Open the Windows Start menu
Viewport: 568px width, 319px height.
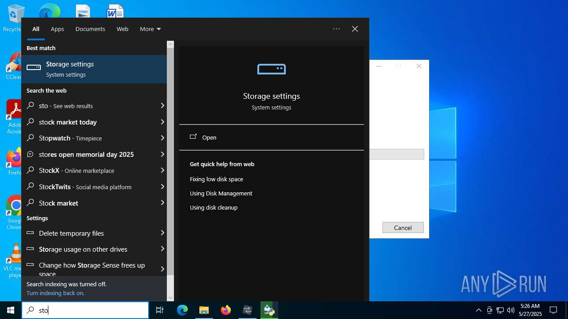tap(11, 310)
